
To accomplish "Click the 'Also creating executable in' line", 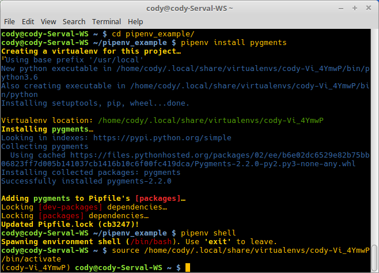I will pos(185,86).
